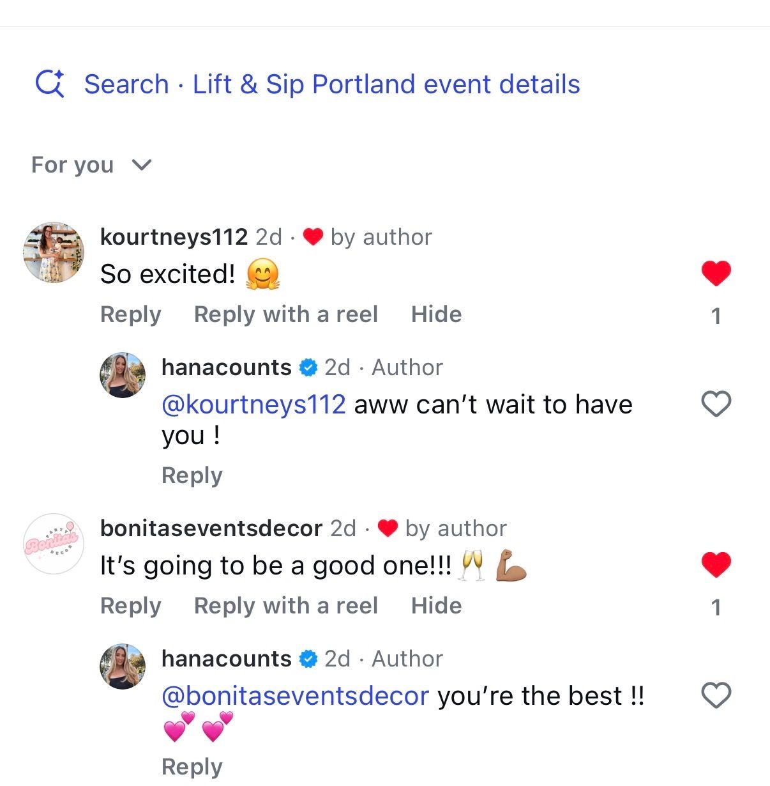Reply to hanacounts' can't wait comment
This screenshot has height=786, width=770.
click(192, 475)
